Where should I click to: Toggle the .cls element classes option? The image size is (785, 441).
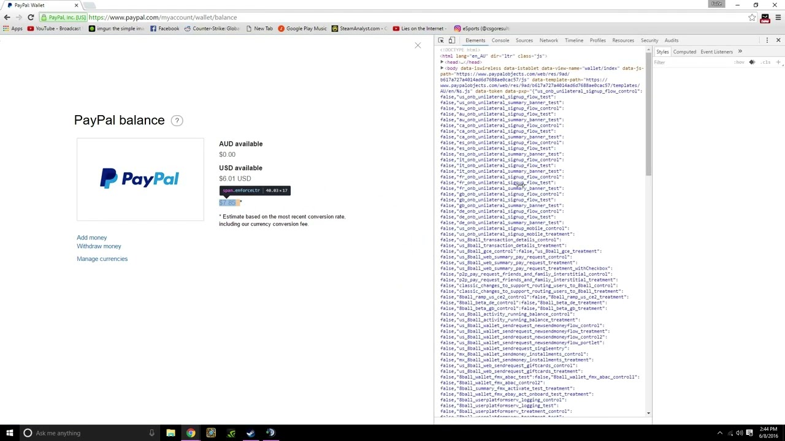pyautogui.click(x=765, y=62)
